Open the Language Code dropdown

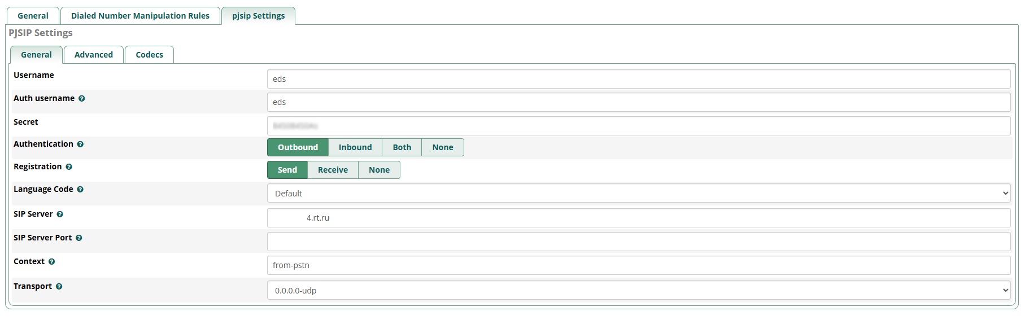638,194
